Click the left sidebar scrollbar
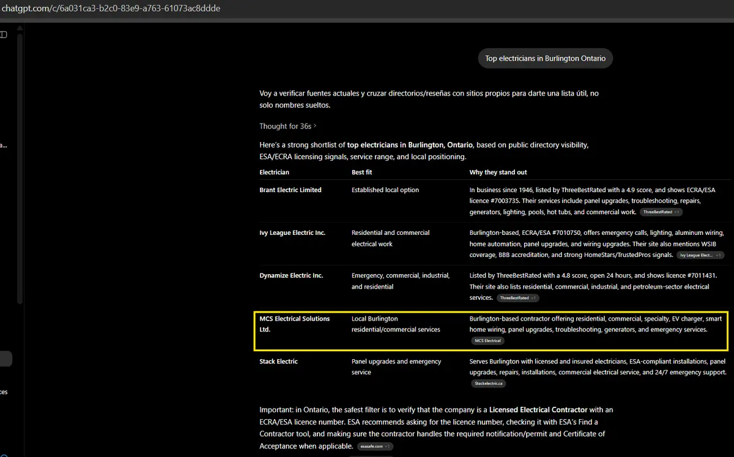The width and height of the screenshot is (734, 457). tap(20, 168)
